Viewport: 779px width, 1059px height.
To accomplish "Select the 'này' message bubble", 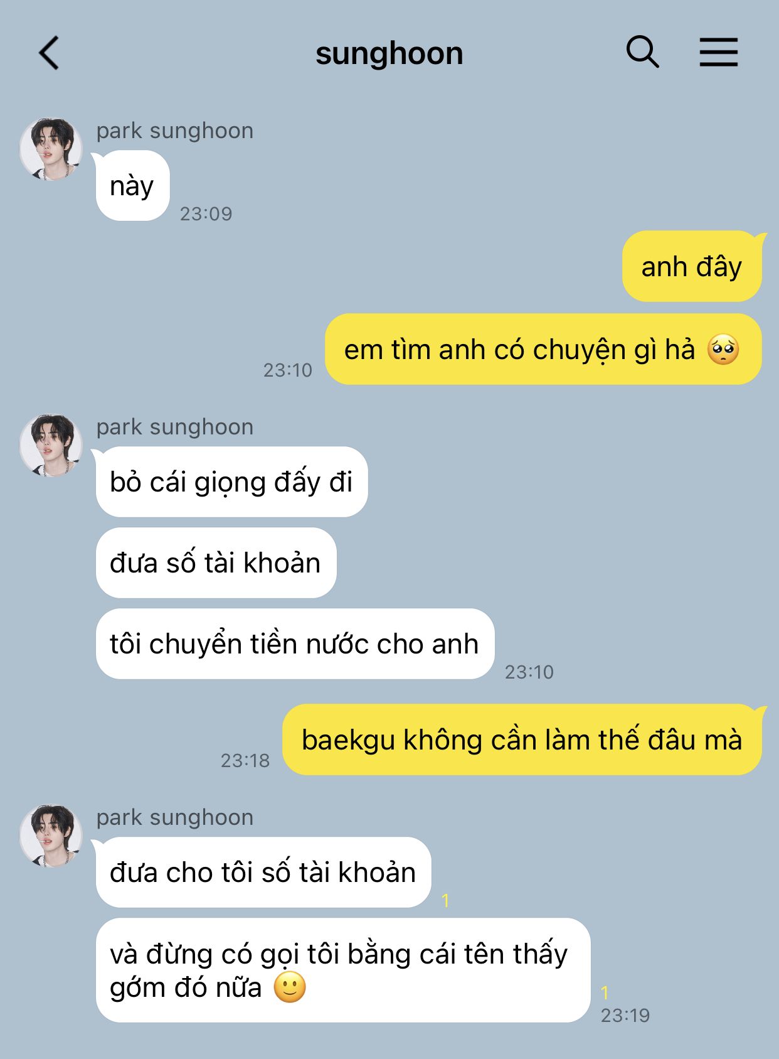I will point(132,186).
